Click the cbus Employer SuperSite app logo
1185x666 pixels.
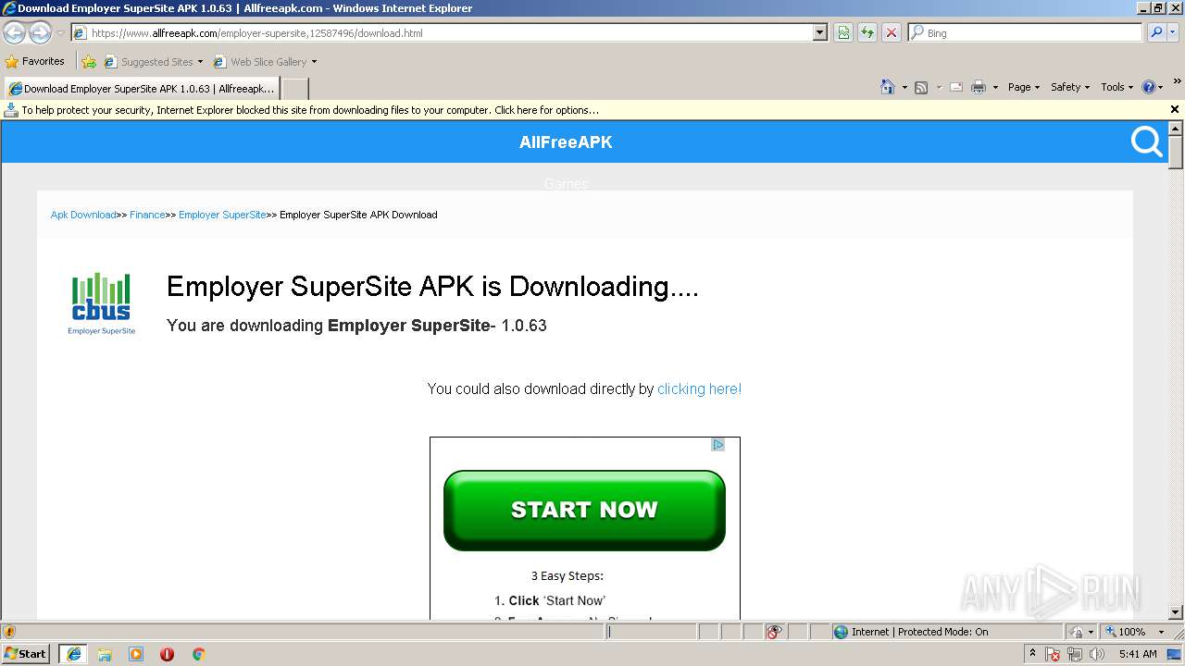click(101, 303)
